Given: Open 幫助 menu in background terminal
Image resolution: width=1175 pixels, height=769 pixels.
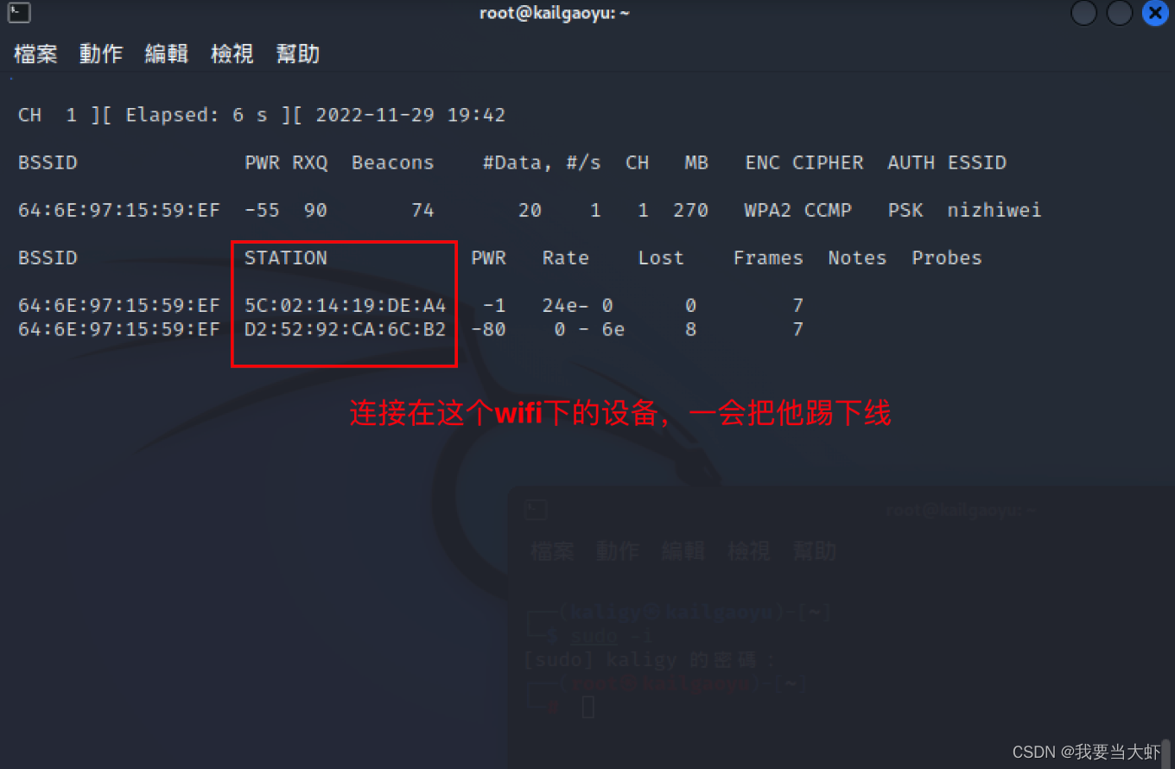Looking at the screenshot, I should 815,551.
